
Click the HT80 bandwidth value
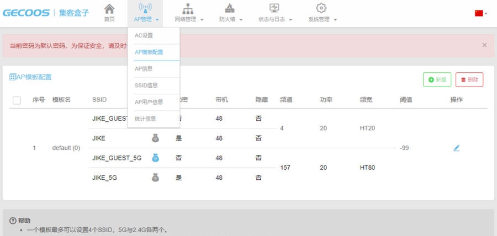click(x=367, y=168)
